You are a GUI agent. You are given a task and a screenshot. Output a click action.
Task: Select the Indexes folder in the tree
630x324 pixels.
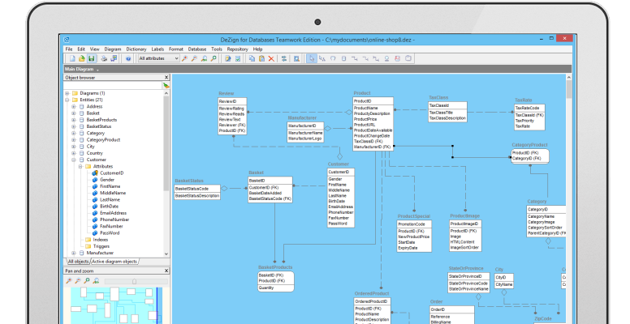[x=101, y=240]
